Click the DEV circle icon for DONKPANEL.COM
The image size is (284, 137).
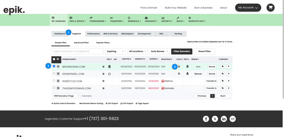(109, 74)
